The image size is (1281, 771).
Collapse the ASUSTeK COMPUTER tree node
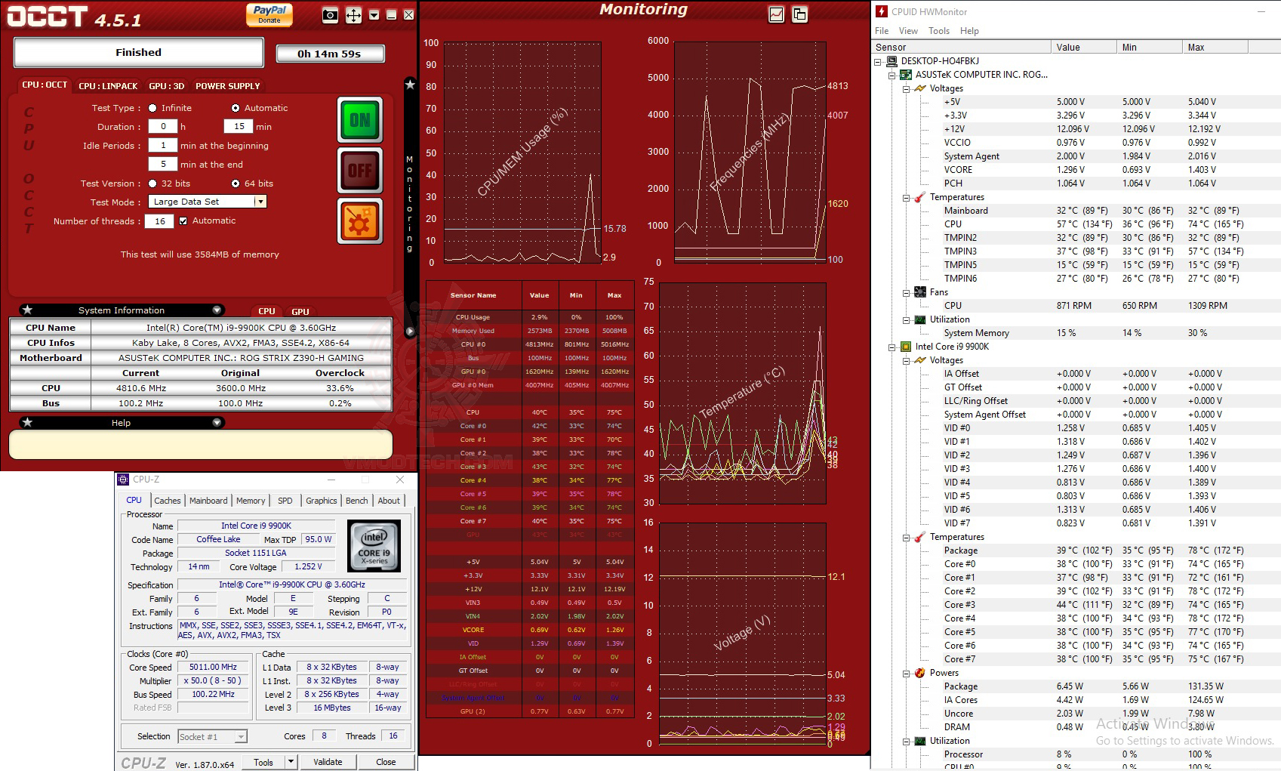pos(891,76)
